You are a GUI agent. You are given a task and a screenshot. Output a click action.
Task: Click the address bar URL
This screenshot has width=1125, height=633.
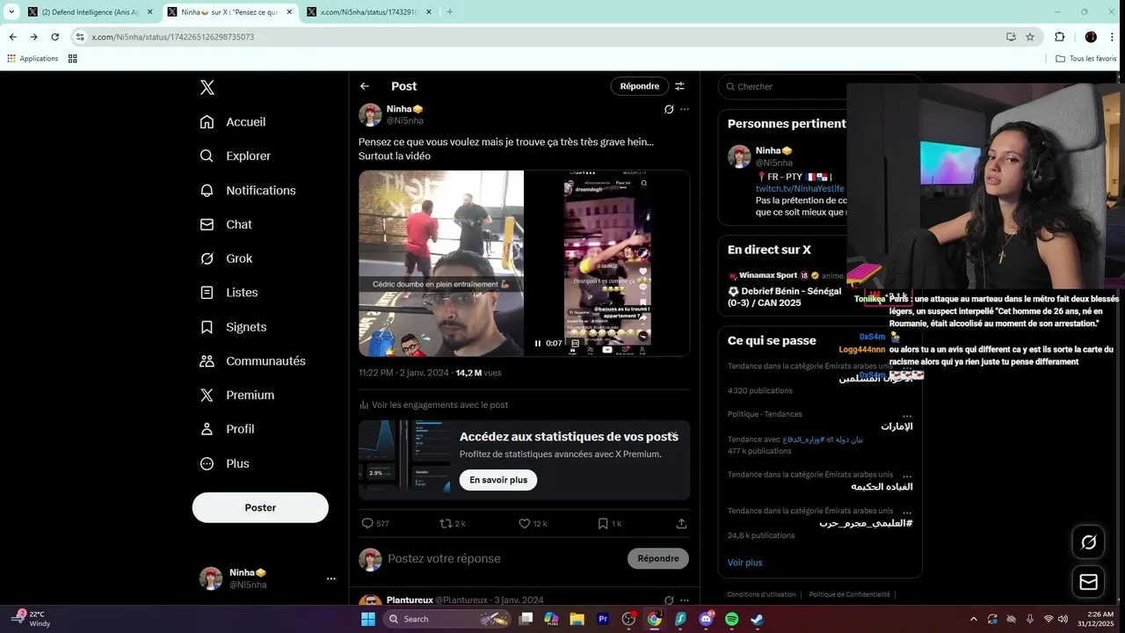click(x=173, y=37)
